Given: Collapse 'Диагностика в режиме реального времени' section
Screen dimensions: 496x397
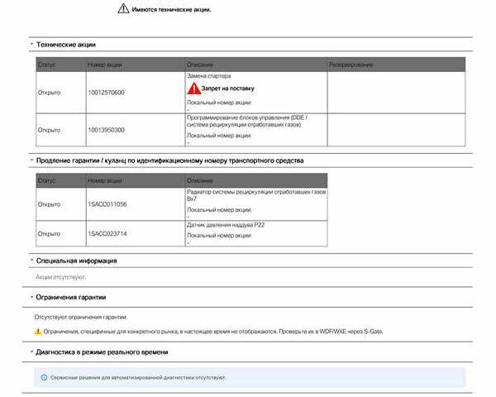Looking at the screenshot, I should (31, 352).
